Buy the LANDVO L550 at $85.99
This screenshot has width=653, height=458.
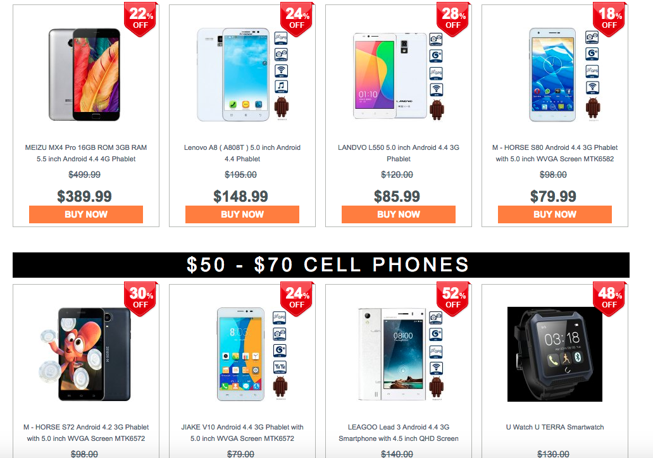click(x=399, y=214)
